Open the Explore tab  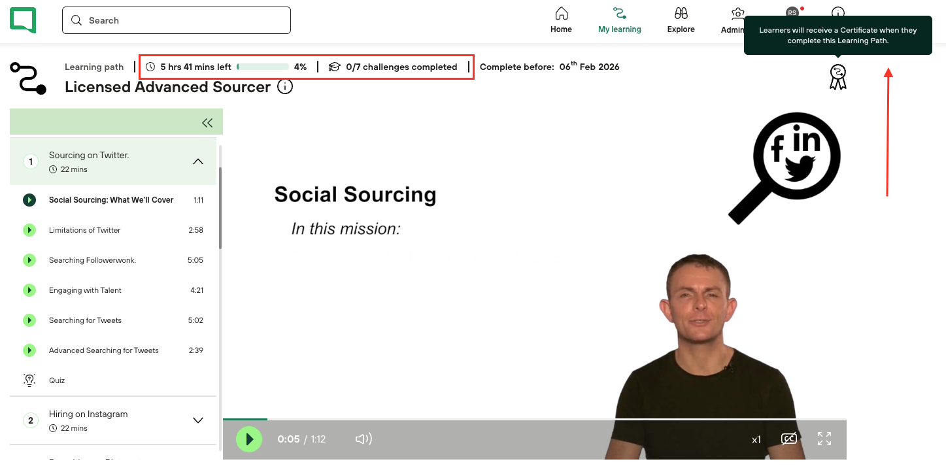681,20
